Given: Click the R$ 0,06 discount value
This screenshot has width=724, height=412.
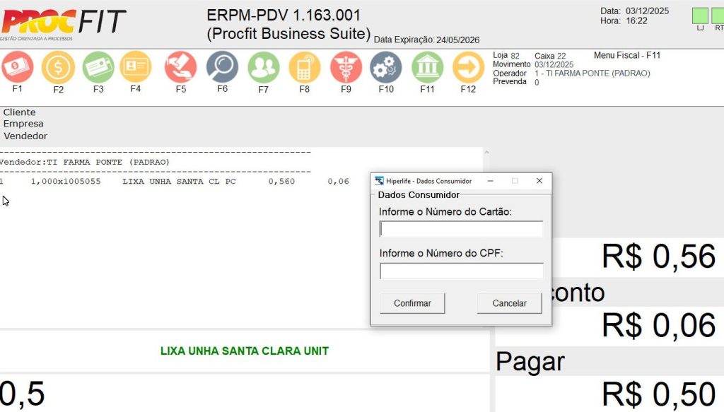Looking at the screenshot, I should pos(659,326).
